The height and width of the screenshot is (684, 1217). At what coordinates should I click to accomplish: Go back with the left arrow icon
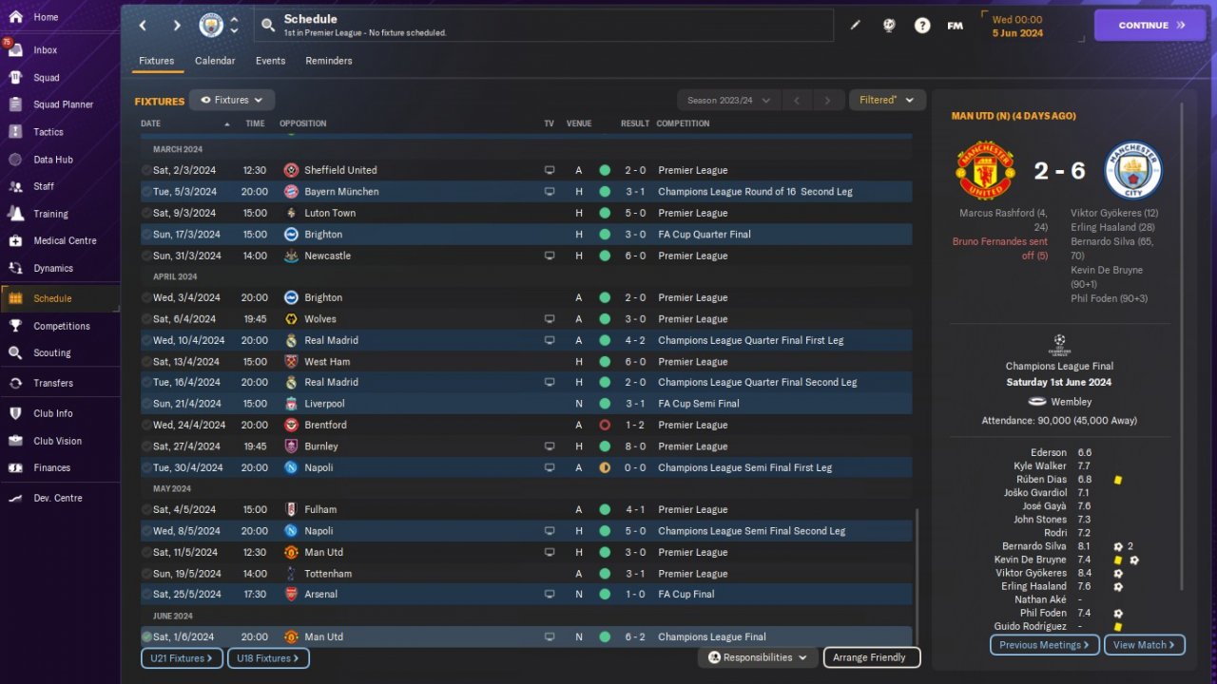pos(143,26)
